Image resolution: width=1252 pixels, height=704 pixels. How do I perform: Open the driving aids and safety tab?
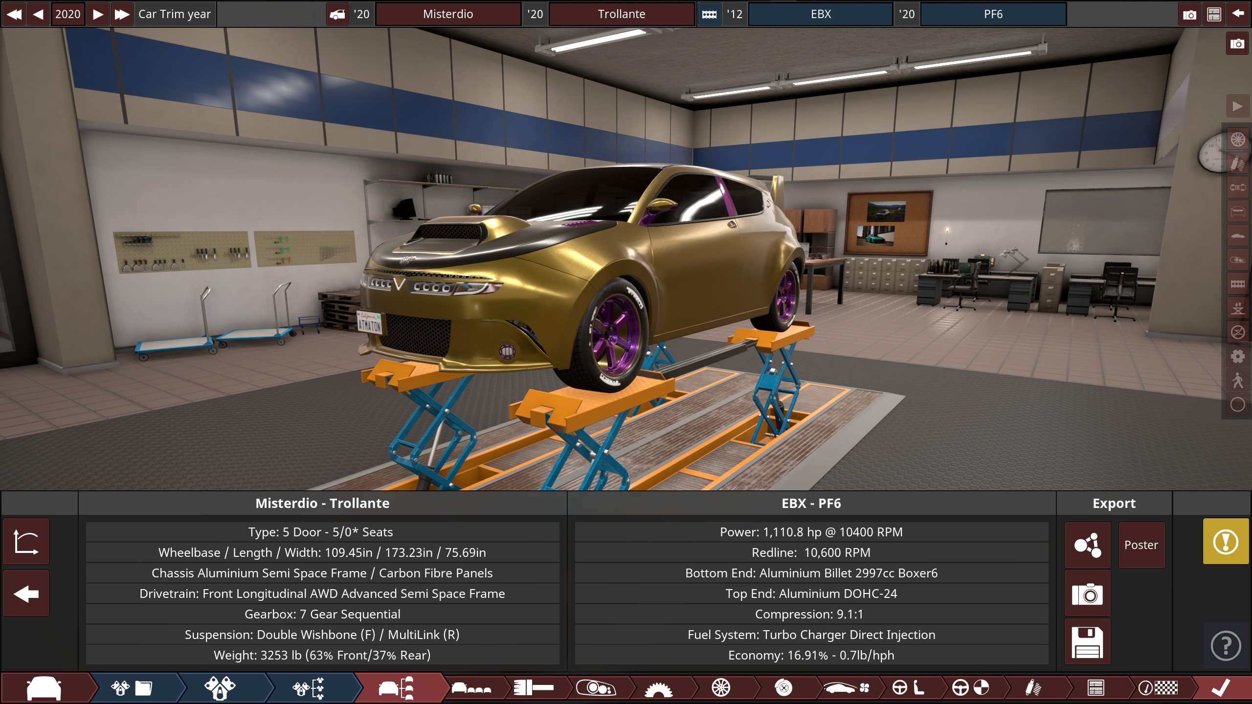click(x=971, y=688)
